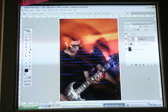Hide the Calque 1 layer eye

(126, 34)
